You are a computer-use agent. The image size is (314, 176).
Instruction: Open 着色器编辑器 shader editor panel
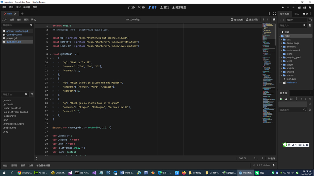[x=43, y=165]
